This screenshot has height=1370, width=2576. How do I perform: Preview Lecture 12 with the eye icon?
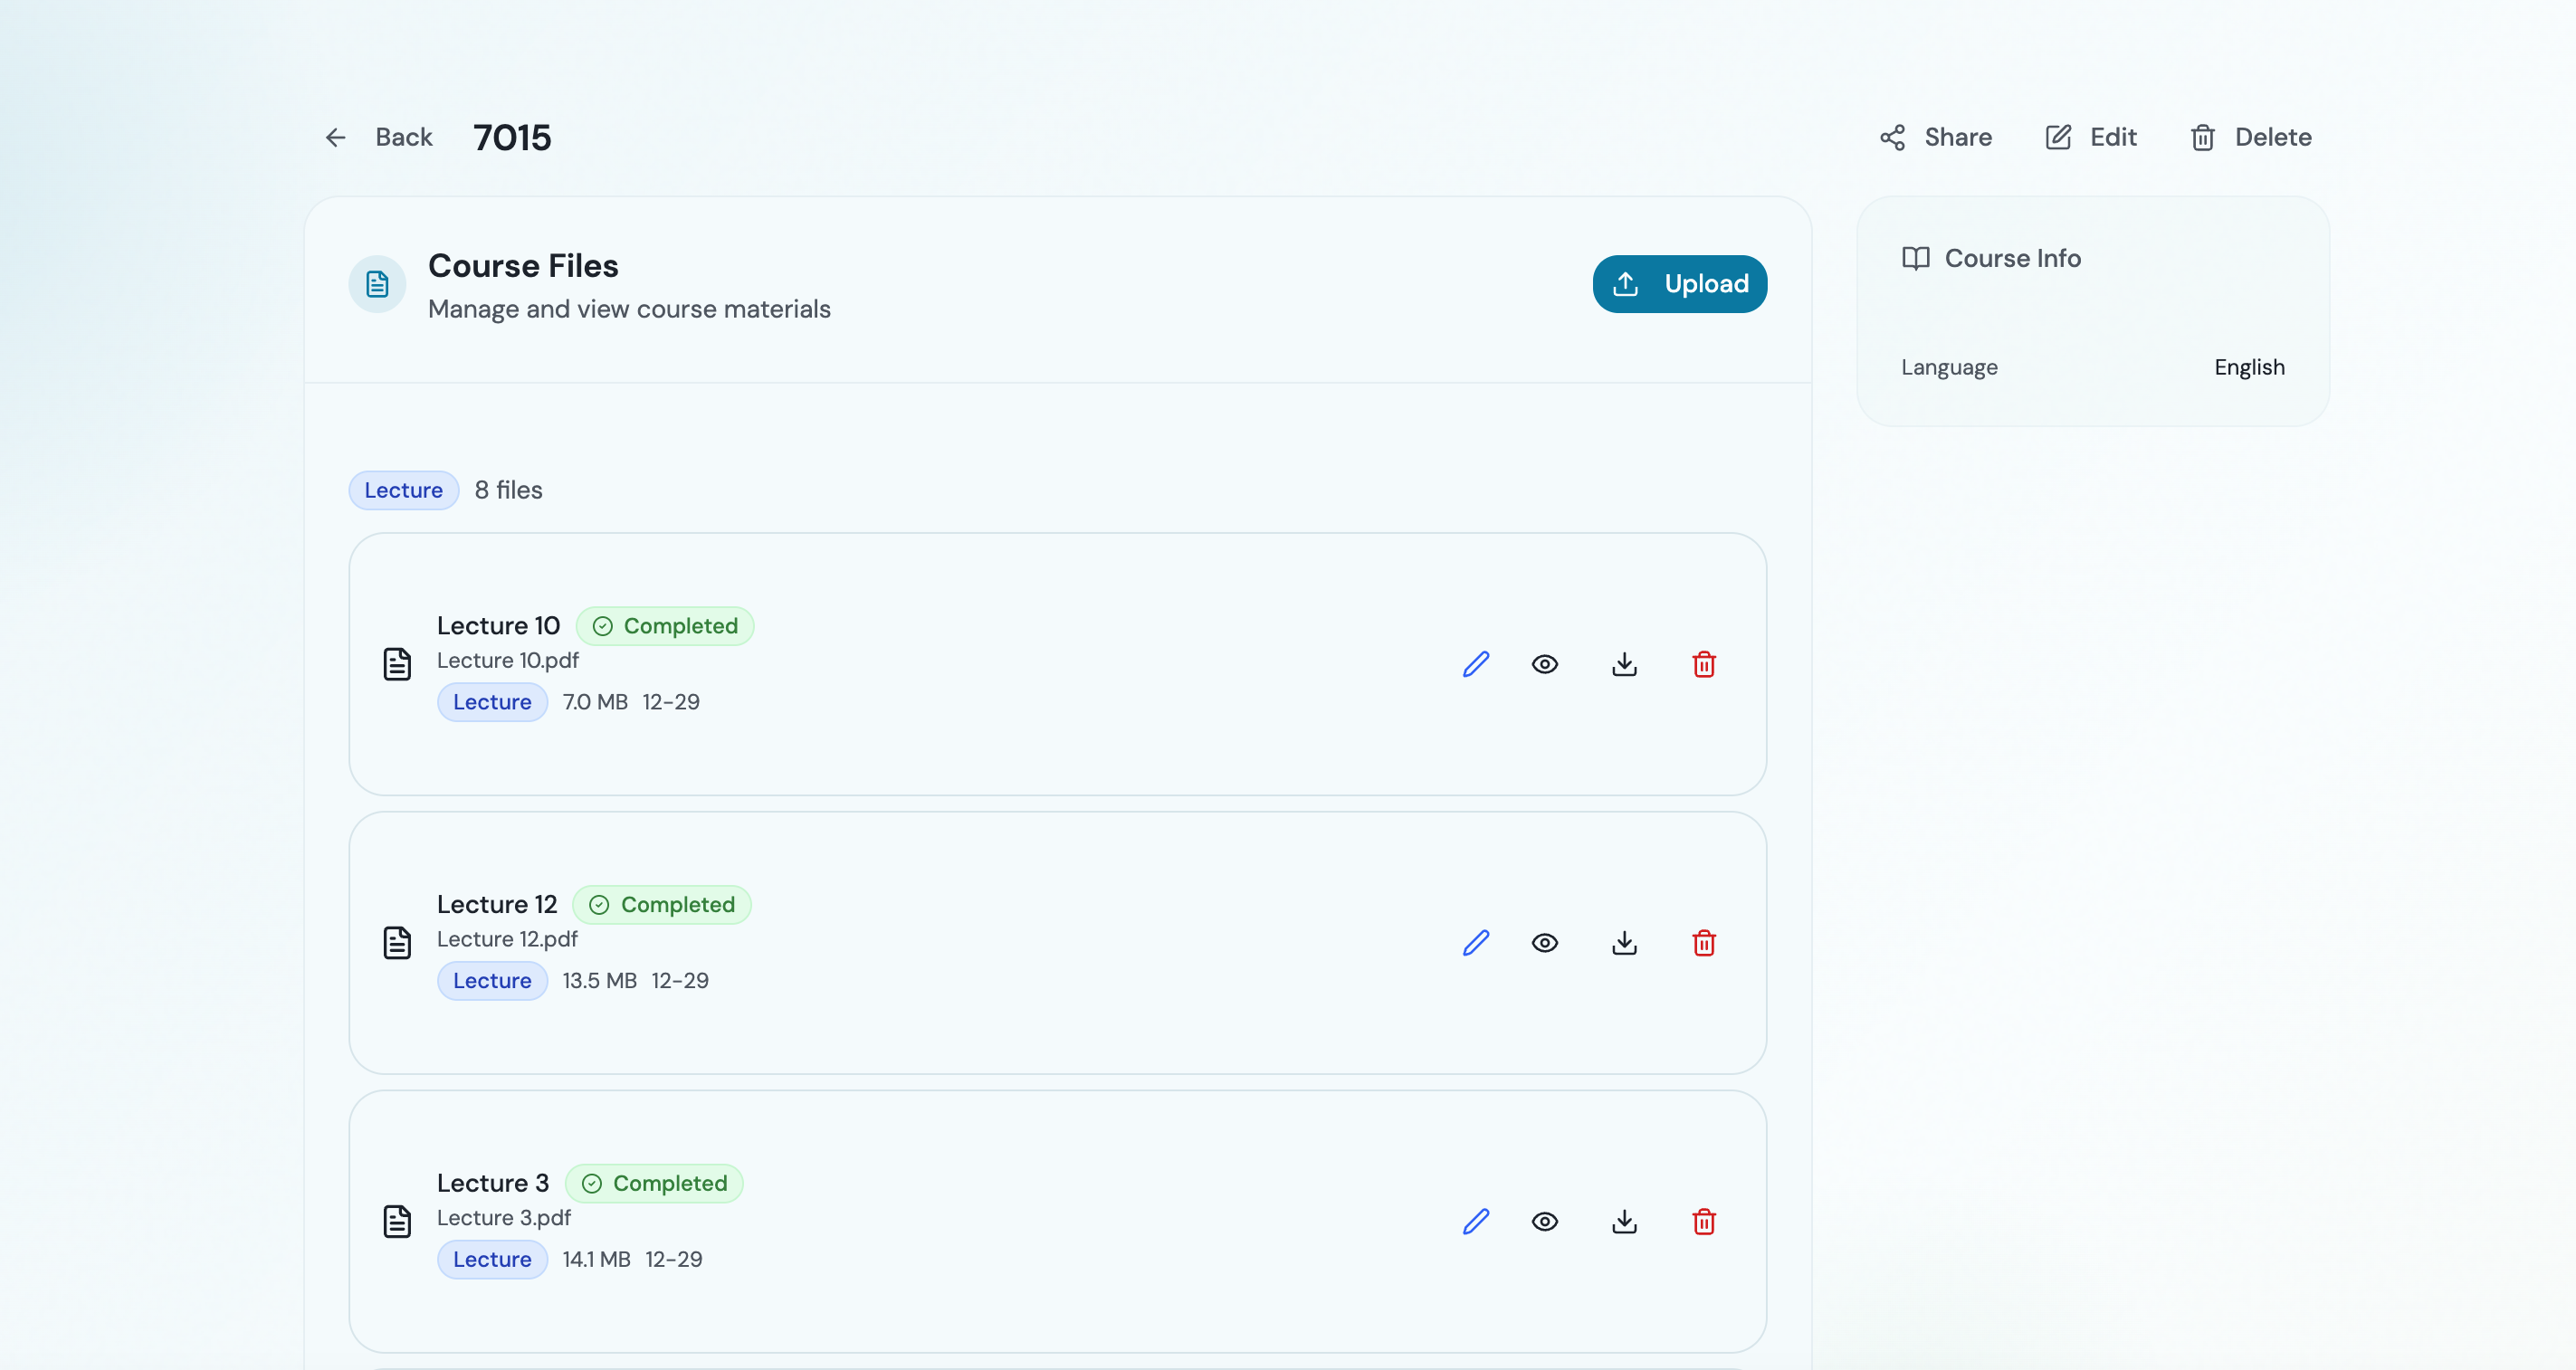[x=1545, y=942]
